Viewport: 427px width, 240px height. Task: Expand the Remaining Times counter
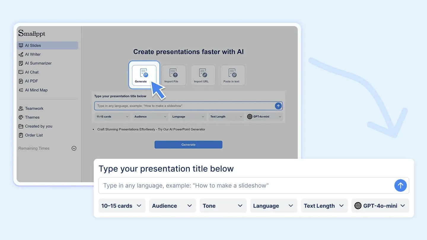[74, 148]
